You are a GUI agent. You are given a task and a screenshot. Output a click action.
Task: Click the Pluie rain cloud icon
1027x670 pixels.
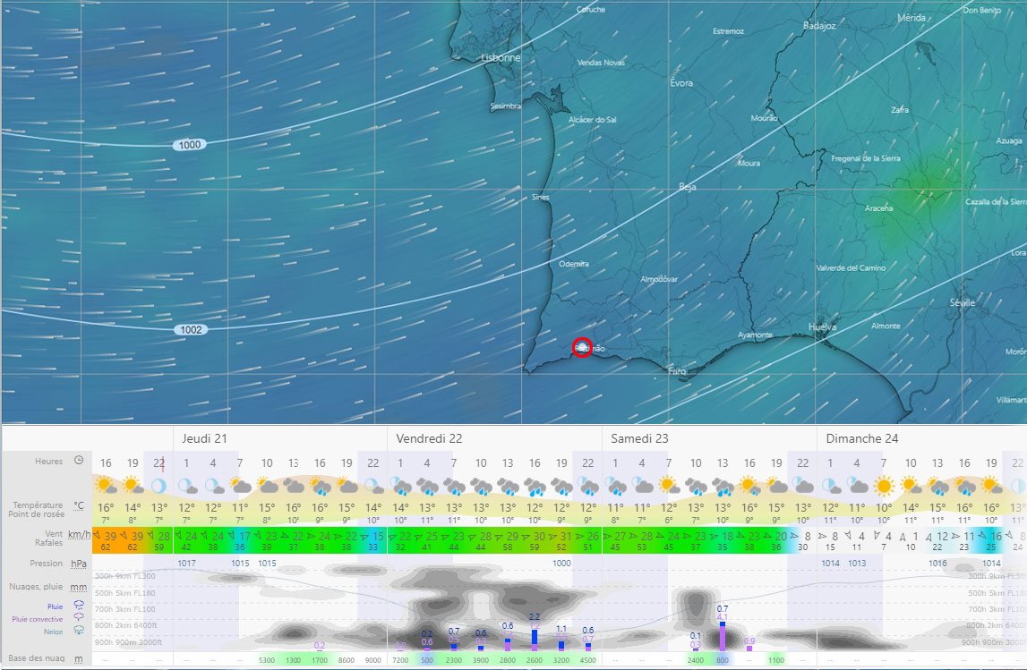click(x=79, y=605)
